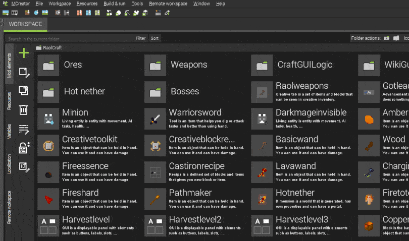Open the Ores folder icon
This screenshot has height=241, width=409.
(x=48, y=66)
